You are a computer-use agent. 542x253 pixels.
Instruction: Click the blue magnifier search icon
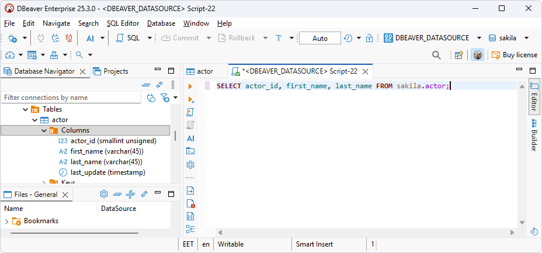[x=79, y=54]
